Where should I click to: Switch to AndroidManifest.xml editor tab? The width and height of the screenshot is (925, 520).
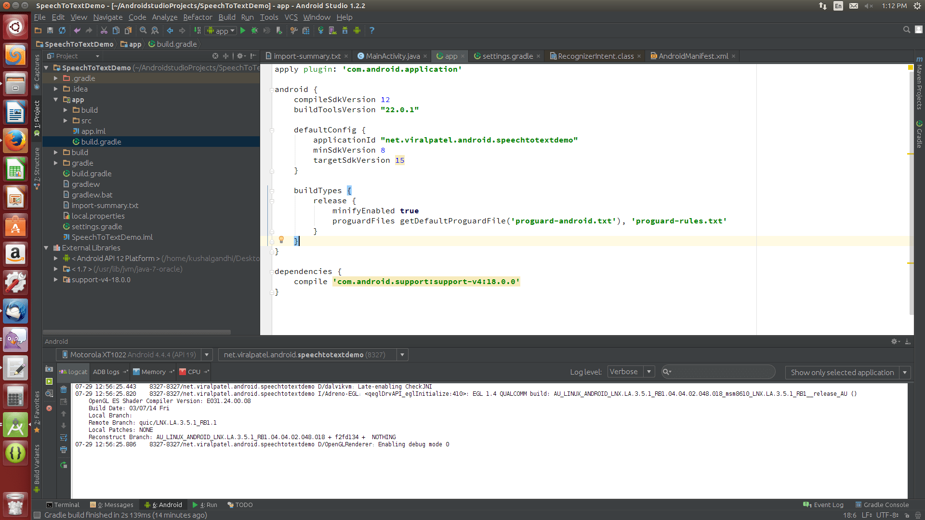(693, 56)
